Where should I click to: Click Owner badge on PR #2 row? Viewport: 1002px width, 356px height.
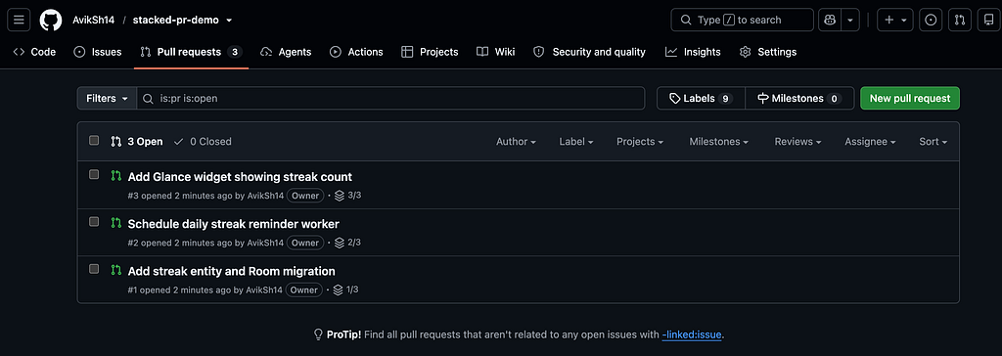click(x=305, y=243)
